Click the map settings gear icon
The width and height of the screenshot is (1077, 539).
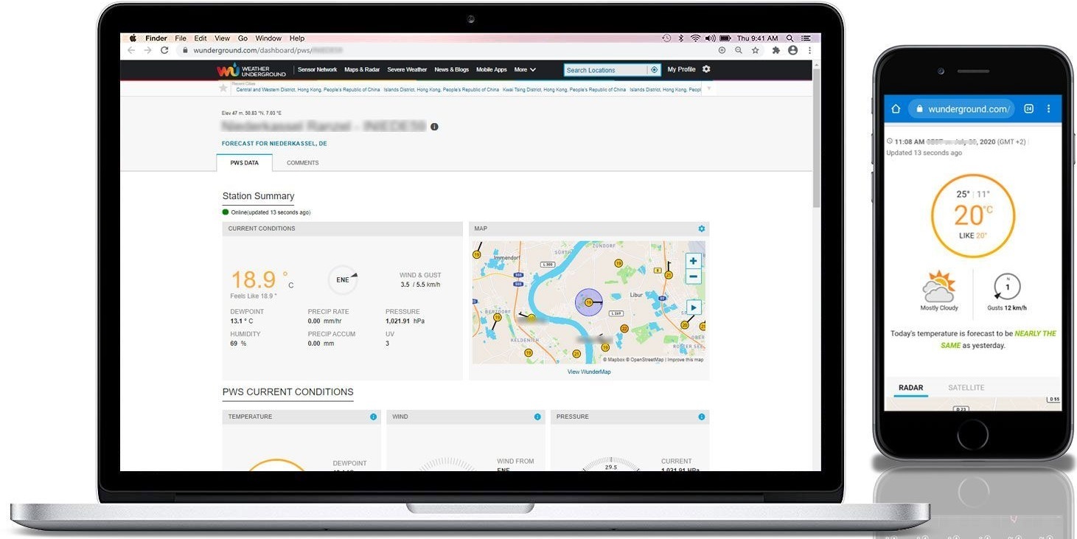(701, 229)
